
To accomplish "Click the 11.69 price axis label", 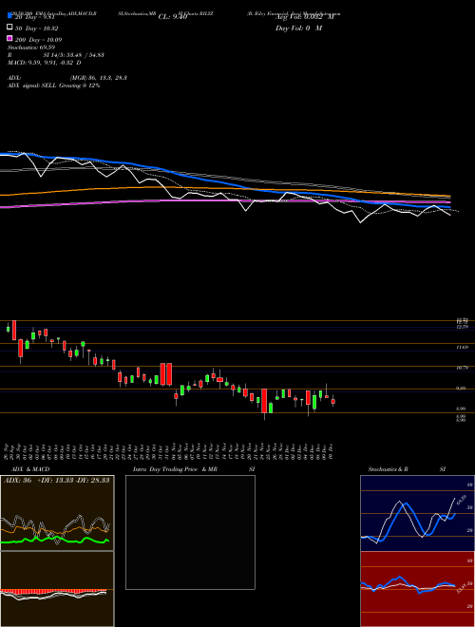I will (x=463, y=348).
